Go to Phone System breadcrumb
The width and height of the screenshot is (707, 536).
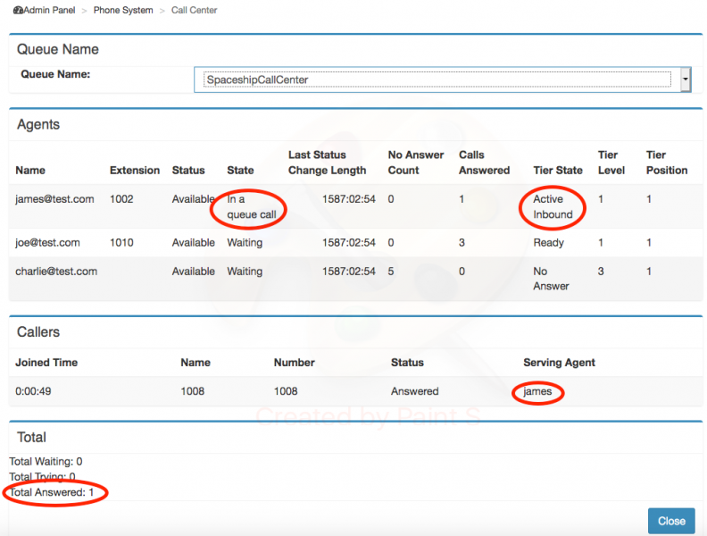click(x=123, y=10)
